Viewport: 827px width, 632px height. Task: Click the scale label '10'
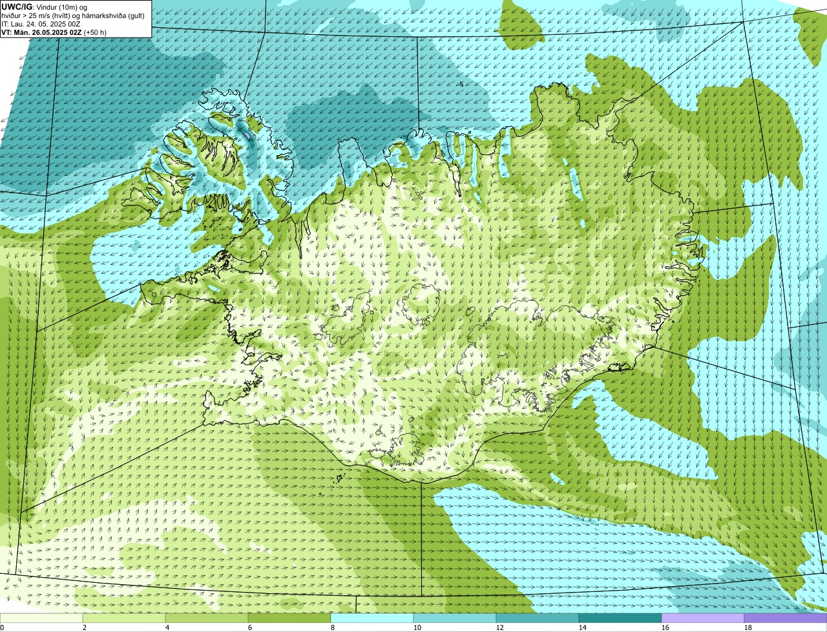pyautogui.click(x=417, y=627)
